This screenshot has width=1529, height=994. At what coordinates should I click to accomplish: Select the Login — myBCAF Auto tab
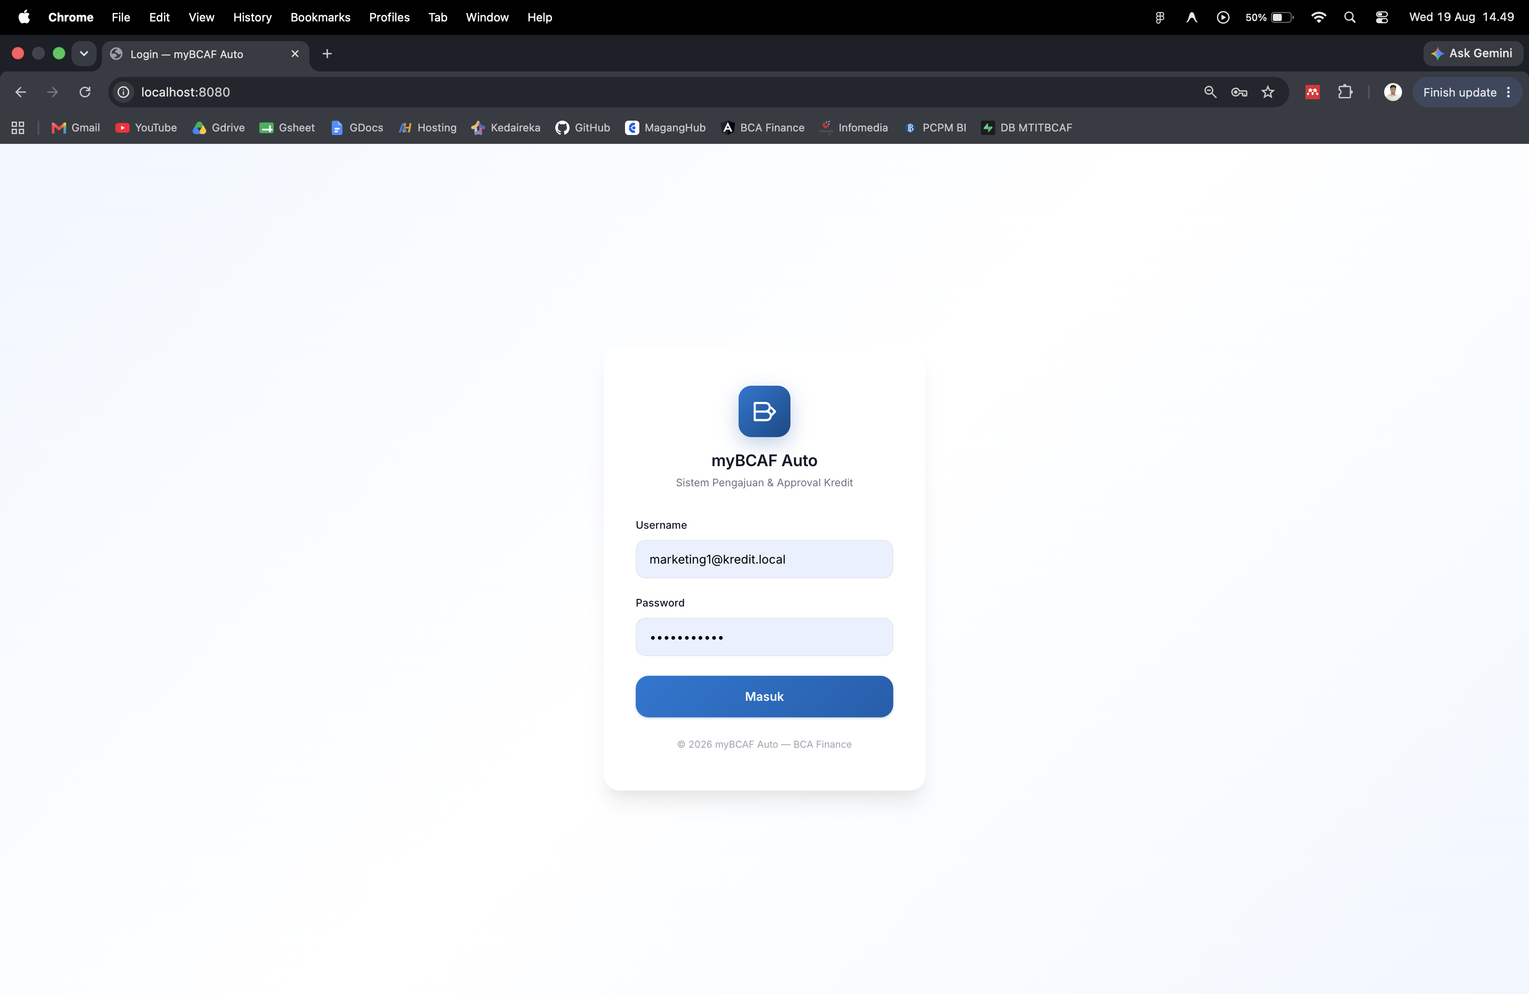click(206, 54)
